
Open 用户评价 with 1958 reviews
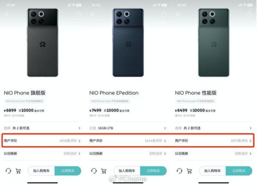click(x=42, y=140)
